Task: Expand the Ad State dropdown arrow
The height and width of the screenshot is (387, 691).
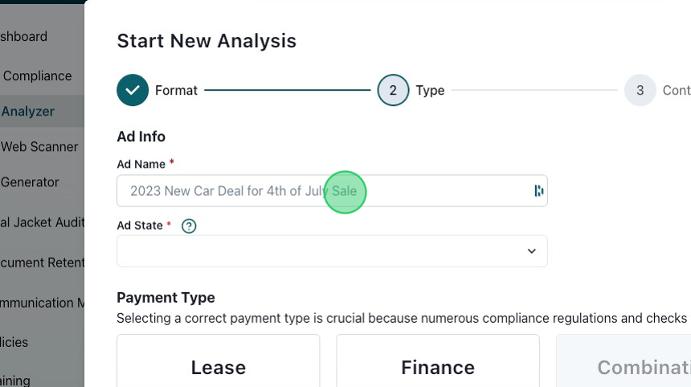Action: click(x=531, y=251)
